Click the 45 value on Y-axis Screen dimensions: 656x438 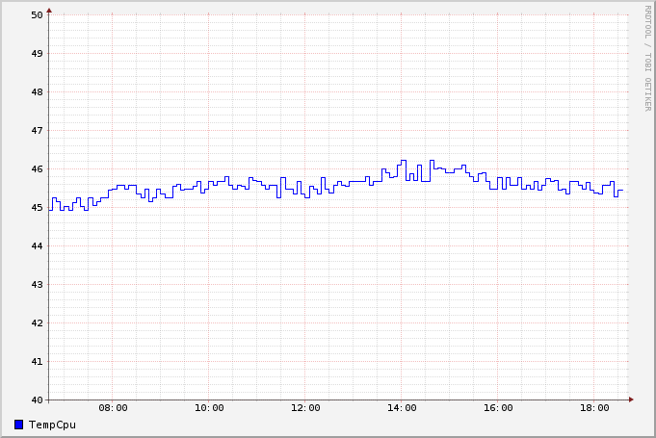tap(37, 208)
